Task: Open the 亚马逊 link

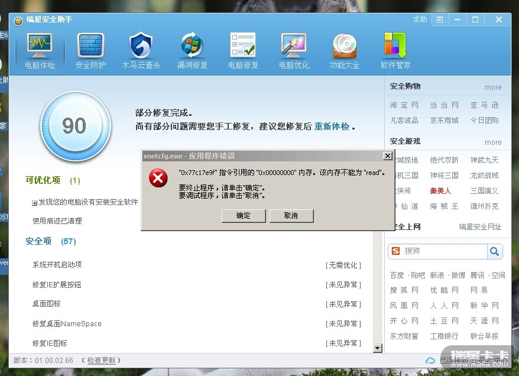Action: [484, 105]
